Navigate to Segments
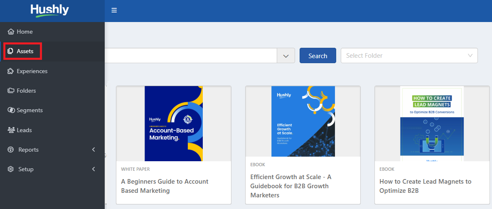The height and width of the screenshot is (209, 492). click(52, 110)
